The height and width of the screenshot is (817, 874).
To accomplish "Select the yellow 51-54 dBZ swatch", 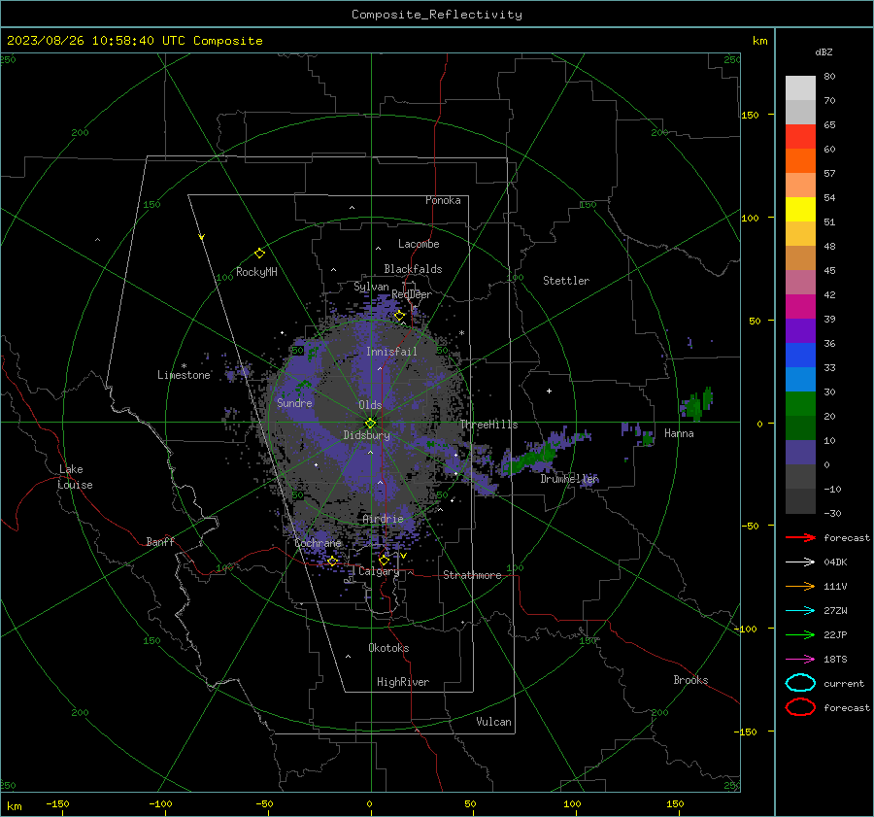I will 800,210.
